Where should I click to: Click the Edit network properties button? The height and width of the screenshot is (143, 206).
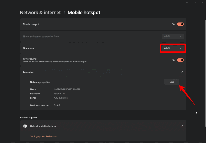(x=171, y=82)
